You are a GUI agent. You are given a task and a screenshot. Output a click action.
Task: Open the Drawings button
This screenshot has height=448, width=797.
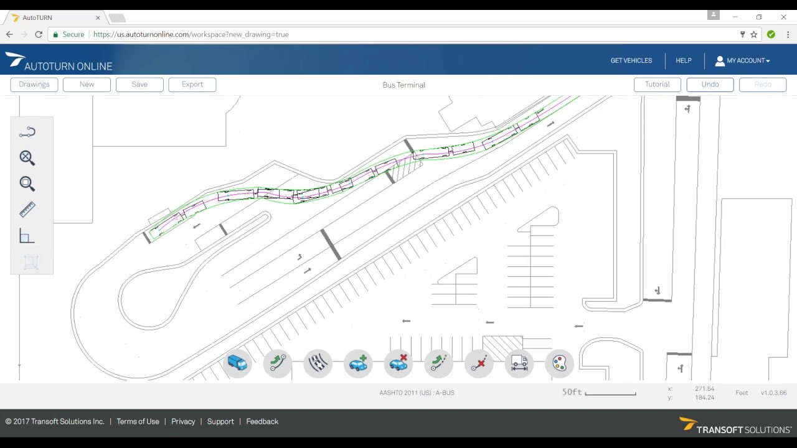point(34,85)
